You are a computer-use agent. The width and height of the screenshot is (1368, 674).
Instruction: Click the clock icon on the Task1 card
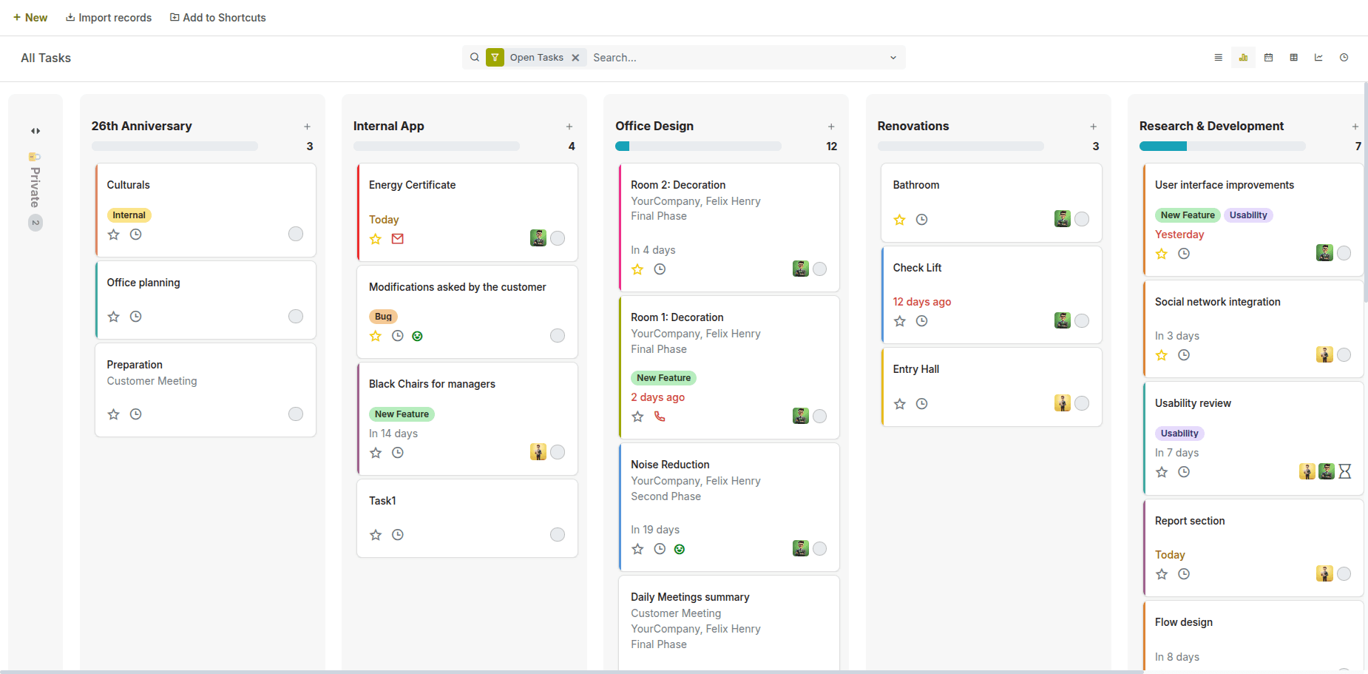(x=398, y=534)
